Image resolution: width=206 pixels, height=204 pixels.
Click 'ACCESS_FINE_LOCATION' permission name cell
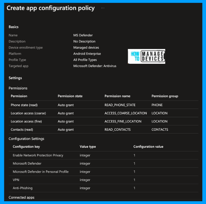pyautogui.click(x=123, y=121)
